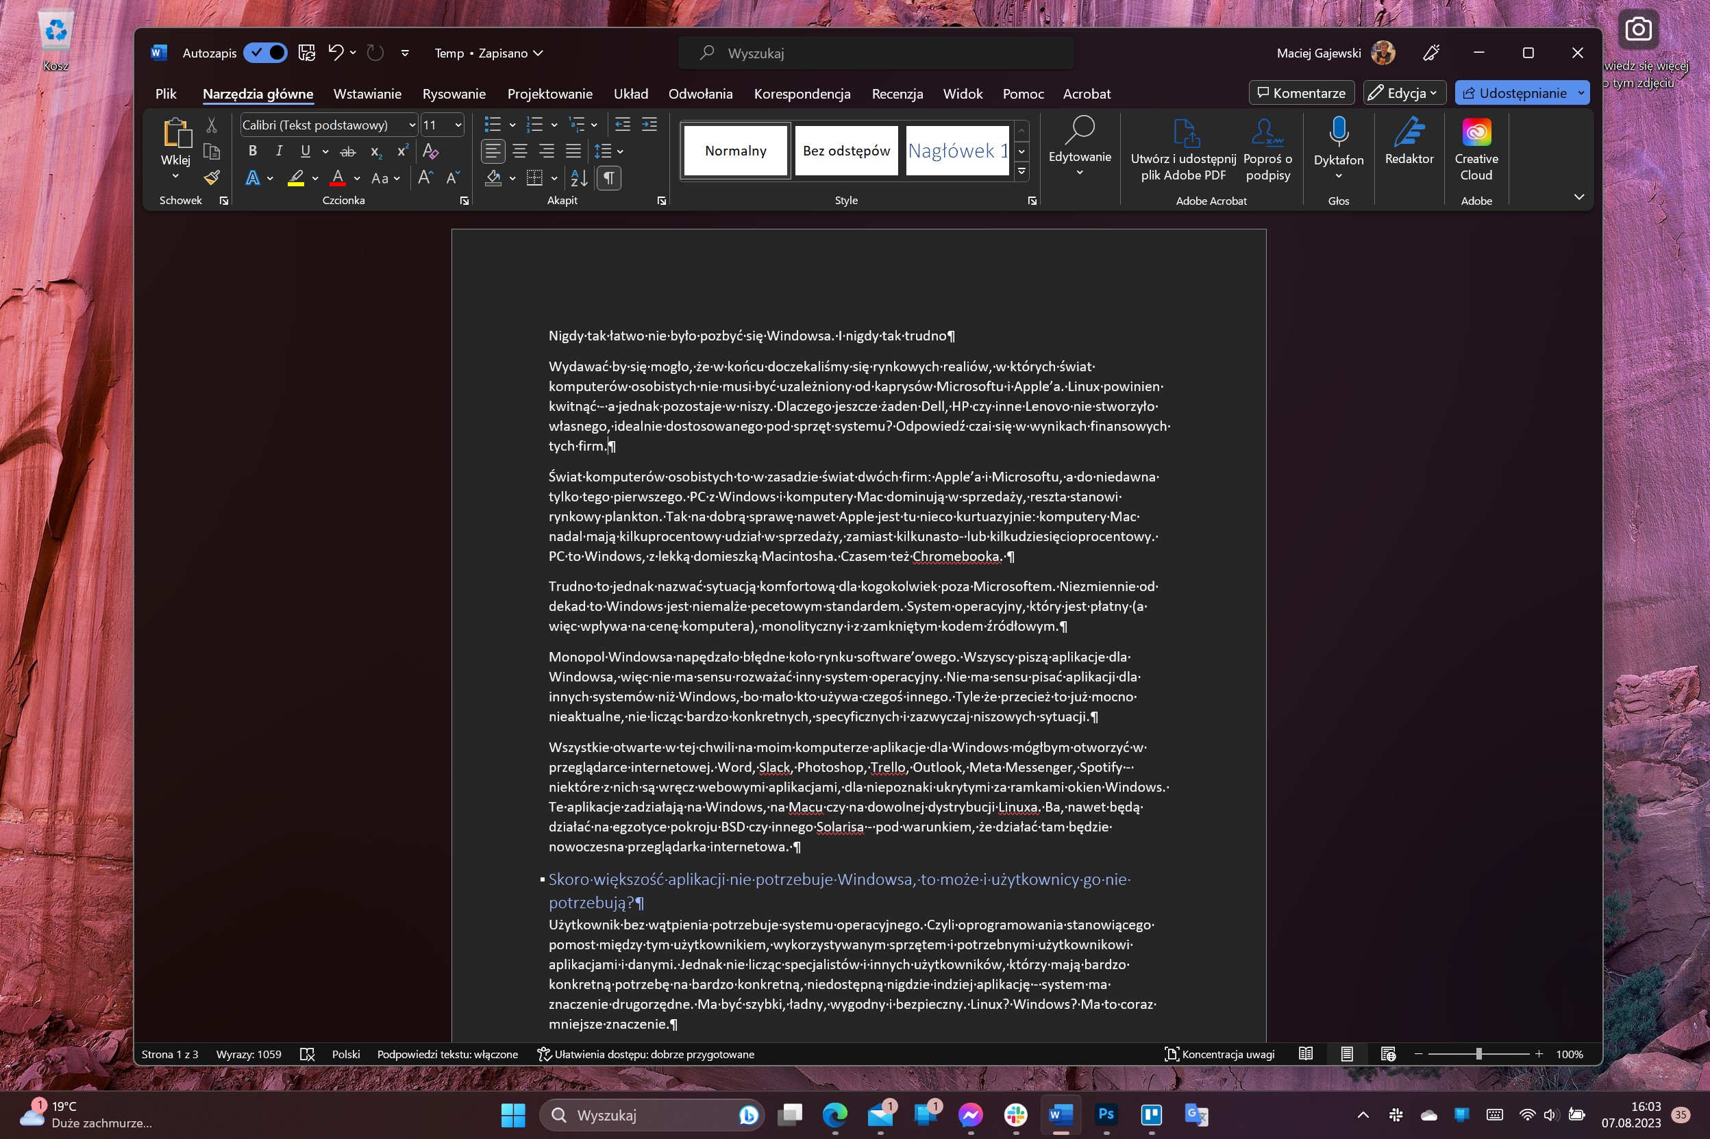Decrease font size with smaller A
Image resolution: width=1710 pixels, height=1139 pixels.
click(x=453, y=177)
